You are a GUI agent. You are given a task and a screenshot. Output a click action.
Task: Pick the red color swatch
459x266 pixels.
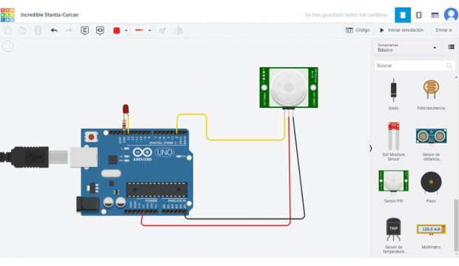(x=116, y=30)
